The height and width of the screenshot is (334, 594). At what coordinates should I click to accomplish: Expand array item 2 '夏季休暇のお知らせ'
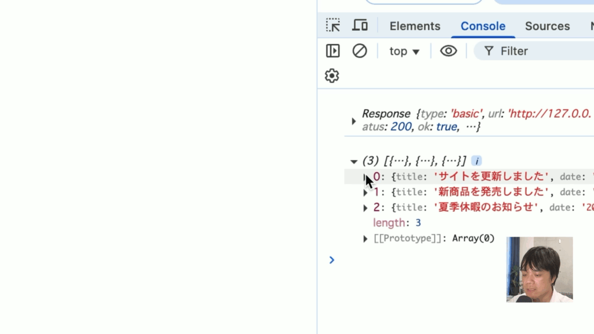365,208
